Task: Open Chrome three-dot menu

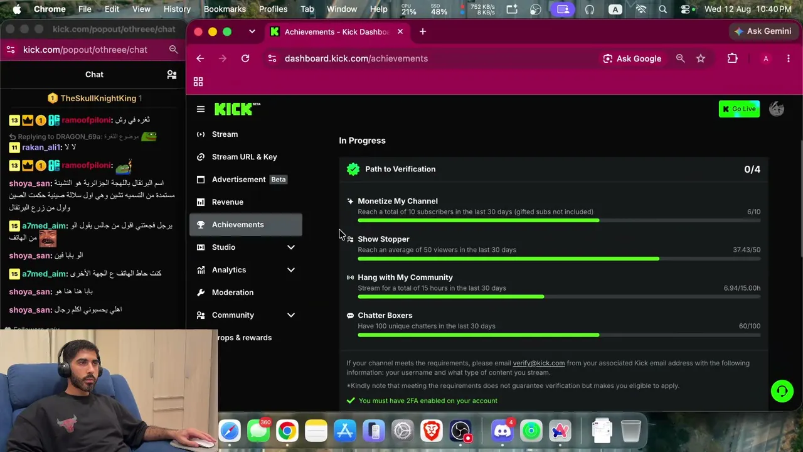Action: [788, 58]
